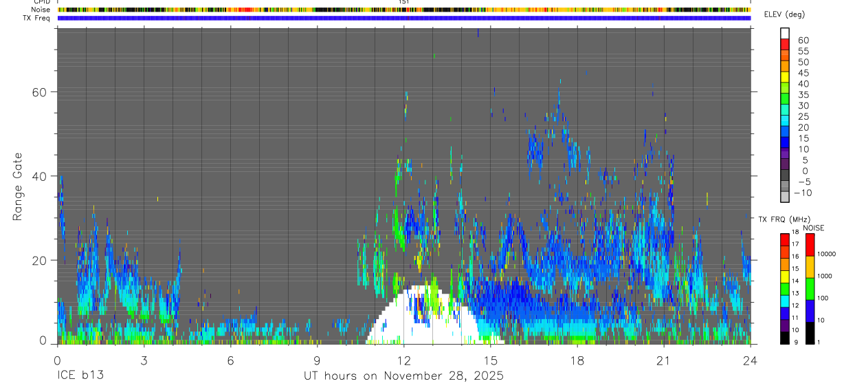Image resolution: width=844 pixels, height=390 pixels.
Task: Click the ELEV scale value "30"
Action: [x=803, y=105]
